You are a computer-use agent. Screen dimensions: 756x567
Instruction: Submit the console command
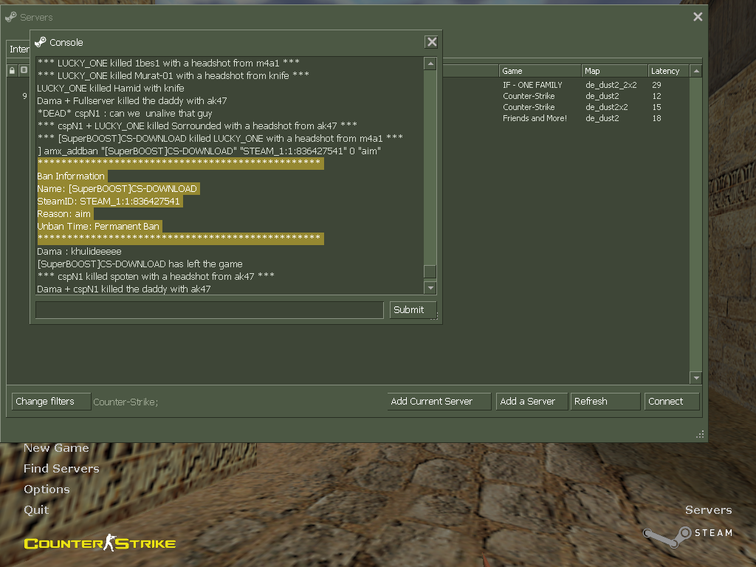pyautogui.click(x=413, y=310)
